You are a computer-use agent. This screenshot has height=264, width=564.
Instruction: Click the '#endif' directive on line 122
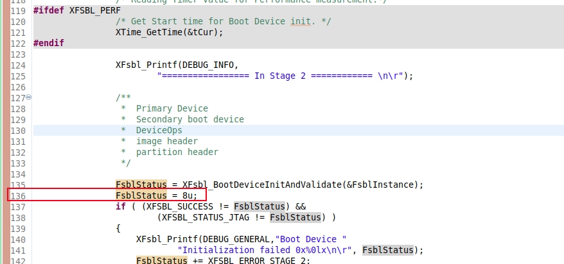point(49,43)
